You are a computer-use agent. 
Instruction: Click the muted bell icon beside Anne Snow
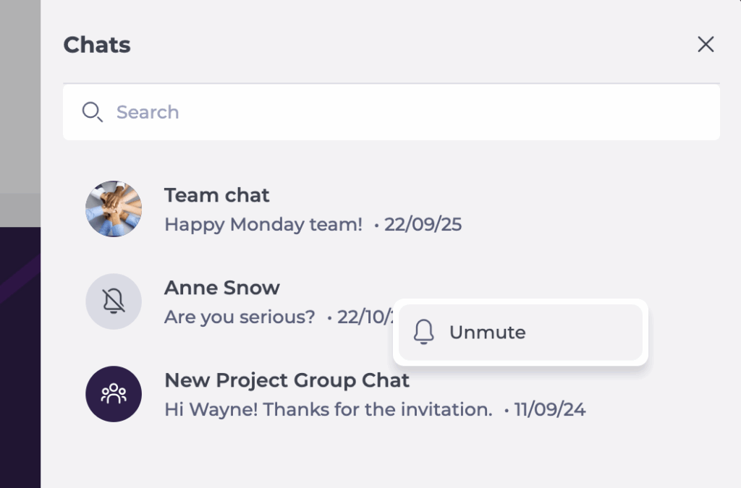[114, 301]
